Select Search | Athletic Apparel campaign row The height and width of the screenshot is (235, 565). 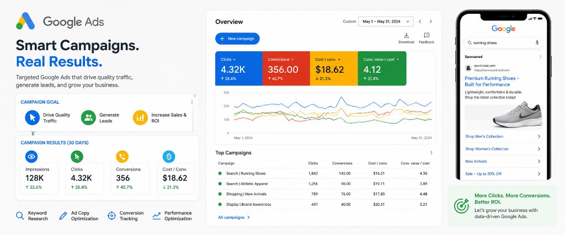pos(325,184)
